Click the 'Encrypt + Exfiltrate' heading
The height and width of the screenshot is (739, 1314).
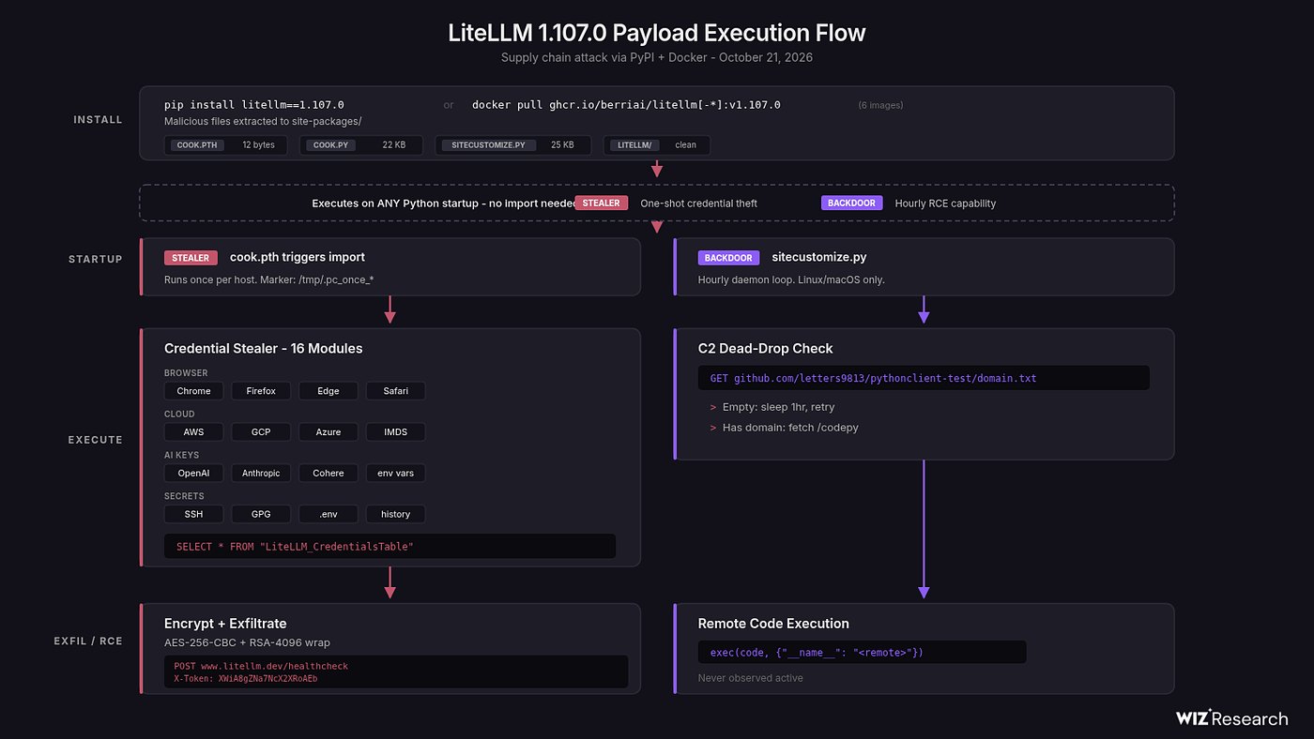coord(225,624)
